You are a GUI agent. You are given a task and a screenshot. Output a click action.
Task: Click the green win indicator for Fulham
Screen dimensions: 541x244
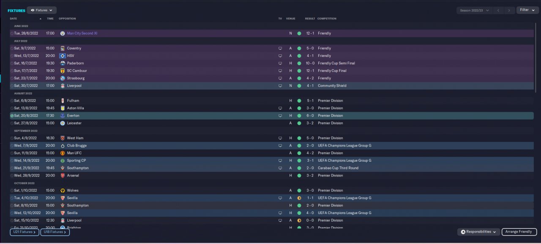pyautogui.click(x=299, y=101)
